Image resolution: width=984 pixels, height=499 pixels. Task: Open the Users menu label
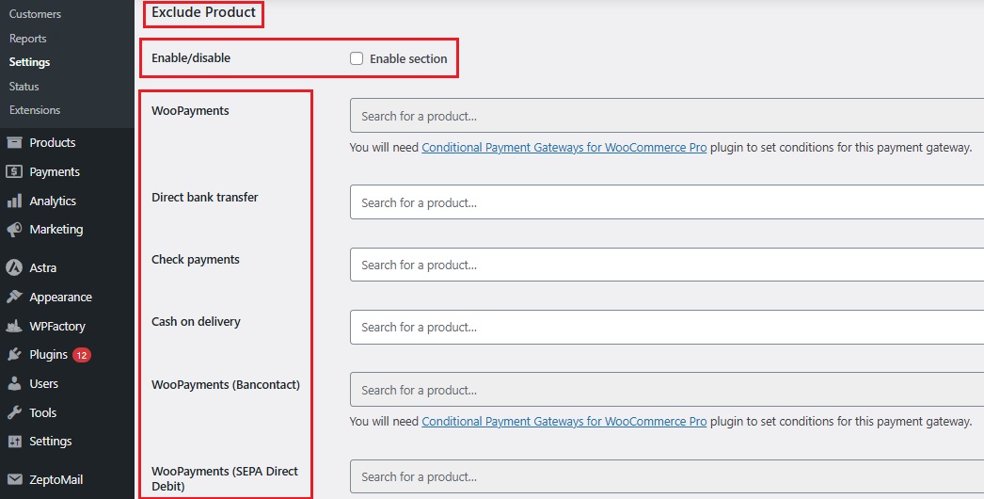(44, 383)
